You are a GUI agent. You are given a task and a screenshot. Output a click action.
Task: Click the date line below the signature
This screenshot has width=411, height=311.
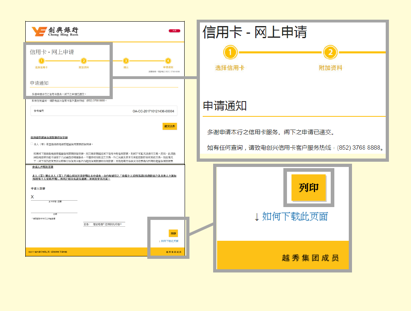click(54, 212)
